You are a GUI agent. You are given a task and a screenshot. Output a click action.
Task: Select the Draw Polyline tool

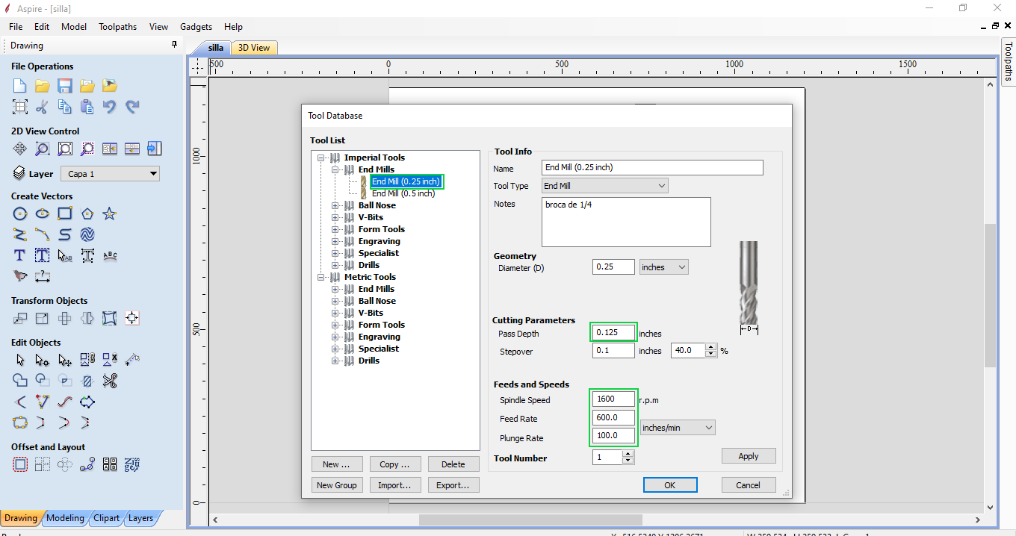[x=20, y=234]
